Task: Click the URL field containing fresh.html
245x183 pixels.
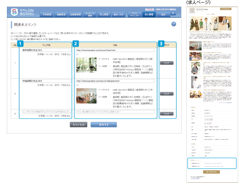Action: coord(116,50)
